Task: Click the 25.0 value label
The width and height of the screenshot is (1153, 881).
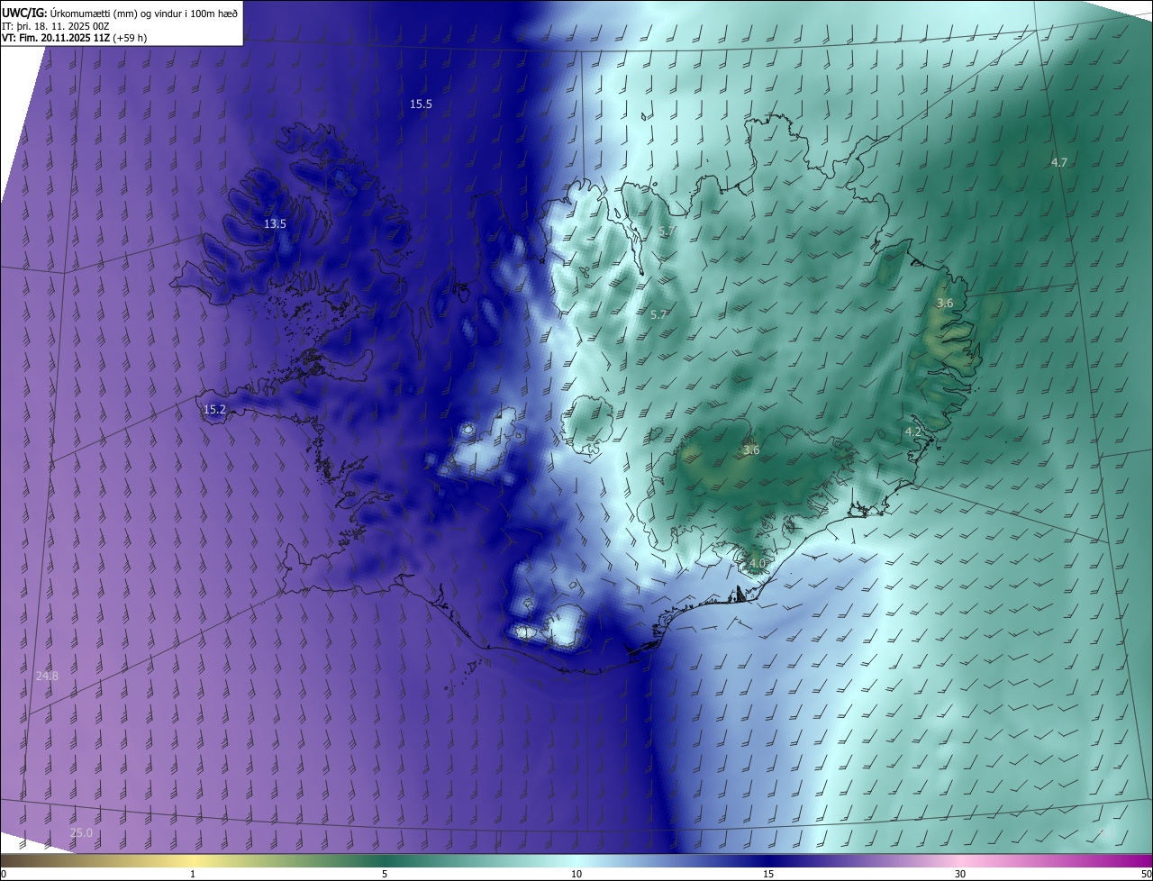Action: point(81,833)
